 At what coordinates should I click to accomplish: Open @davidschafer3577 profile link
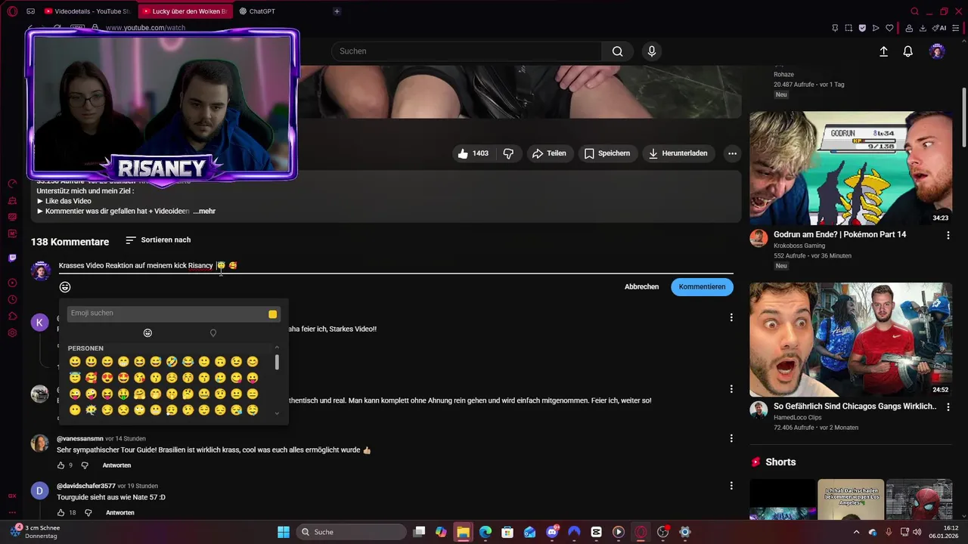click(x=86, y=487)
